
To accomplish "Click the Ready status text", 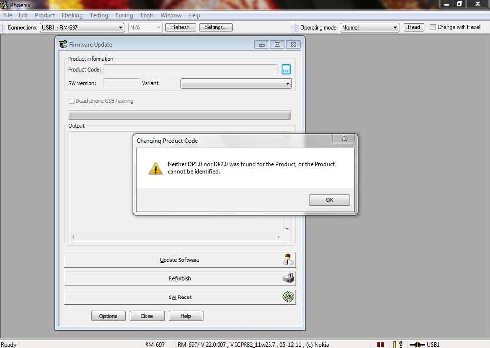I will [8, 345].
